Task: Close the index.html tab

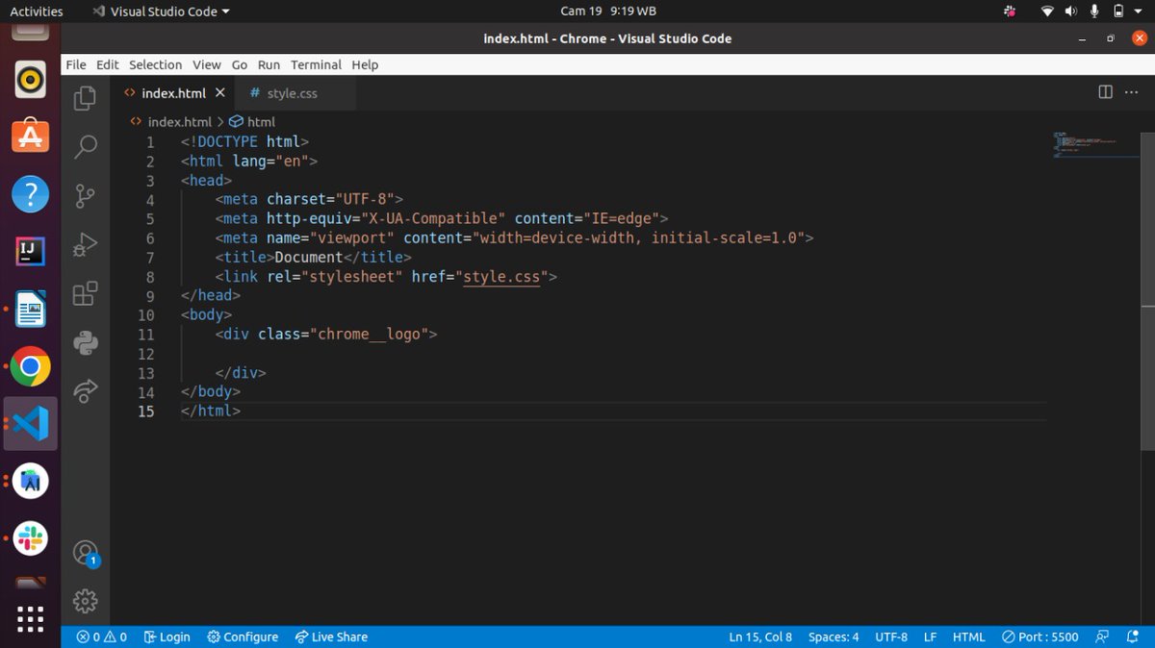Action: click(x=220, y=93)
